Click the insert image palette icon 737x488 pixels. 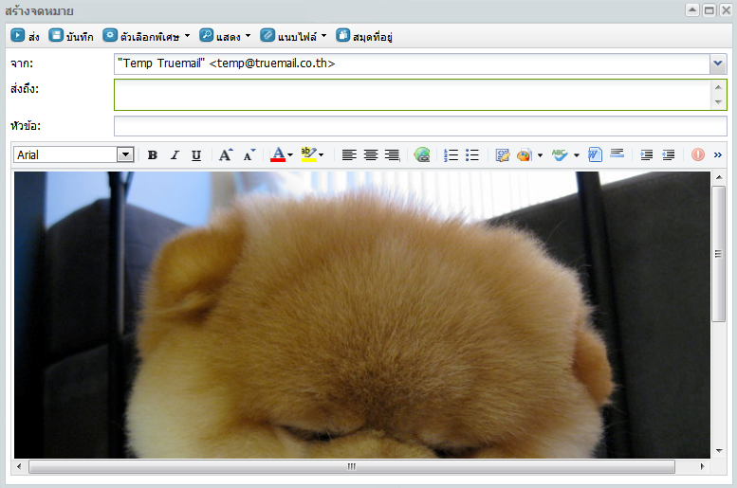pos(524,155)
